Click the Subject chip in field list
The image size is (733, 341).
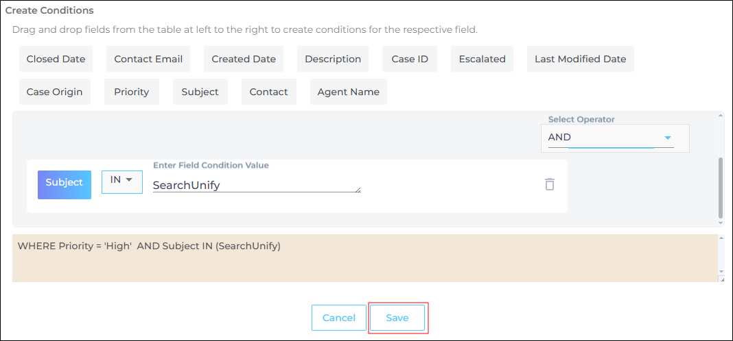click(x=200, y=92)
